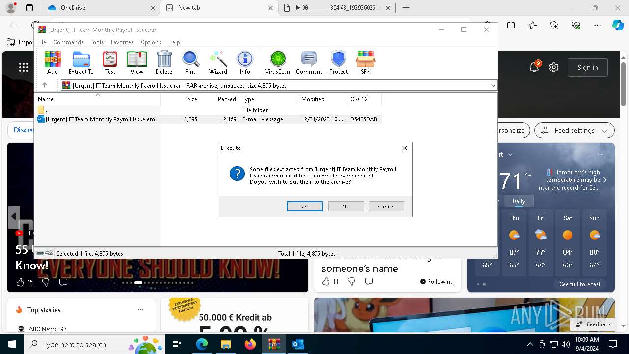Open Feed settings dropdown
Image resolution: width=629 pixels, height=354 pixels.
coord(574,130)
